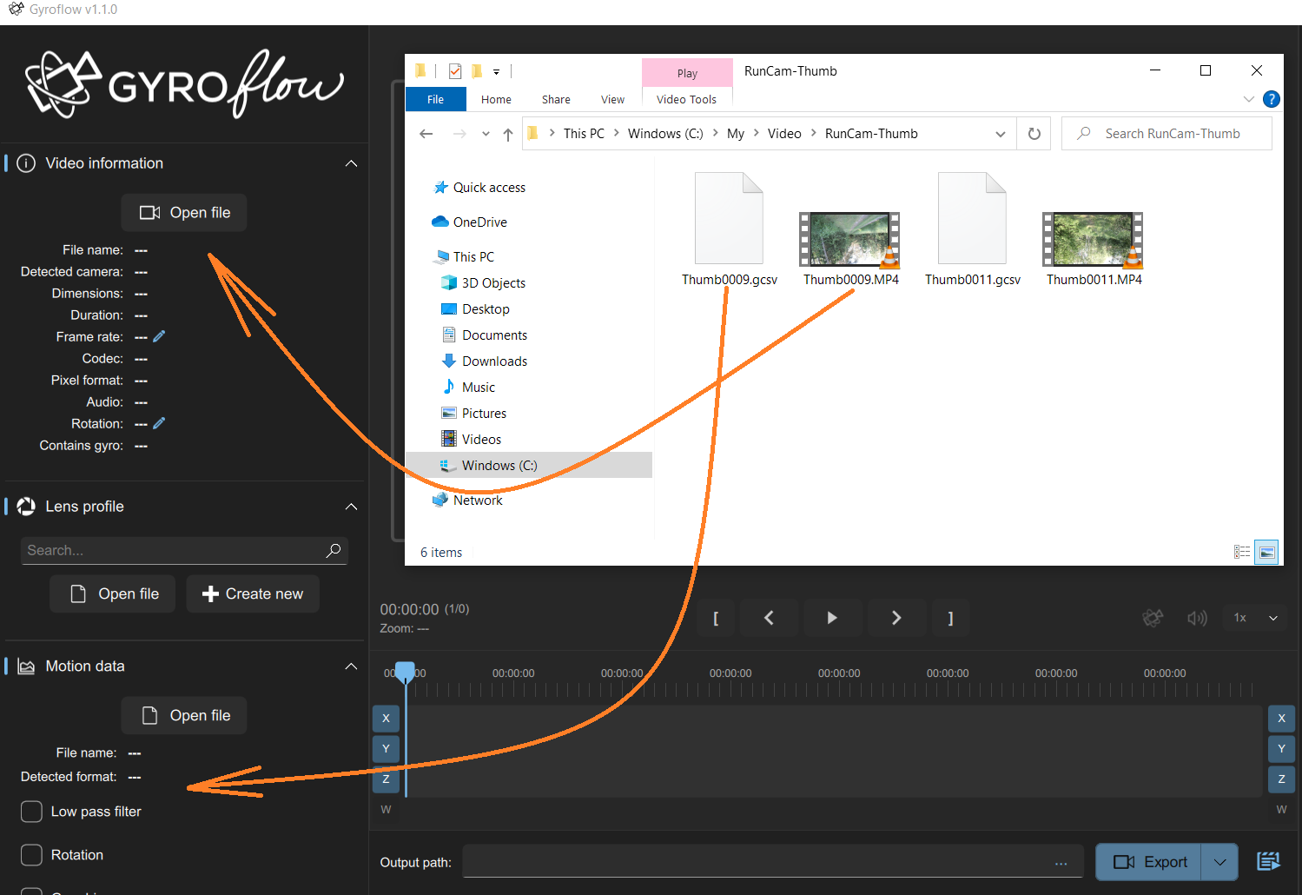Toggle the left Z axis gyro chart button
The image size is (1302, 895).
(386, 779)
